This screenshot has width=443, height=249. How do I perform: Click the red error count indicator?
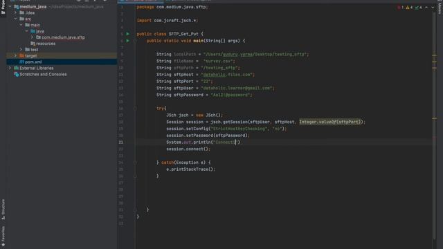[x=400, y=8]
